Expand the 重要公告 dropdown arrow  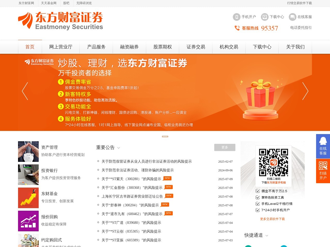pyautogui.click(x=119, y=148)
